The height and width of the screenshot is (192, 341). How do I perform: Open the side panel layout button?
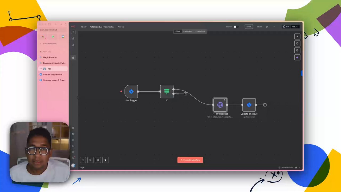[x=297, y=50]
